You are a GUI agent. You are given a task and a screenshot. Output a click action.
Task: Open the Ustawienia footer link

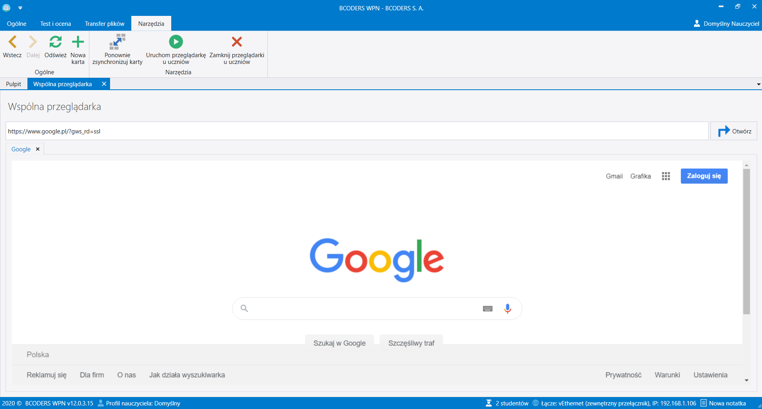point(710,375)
